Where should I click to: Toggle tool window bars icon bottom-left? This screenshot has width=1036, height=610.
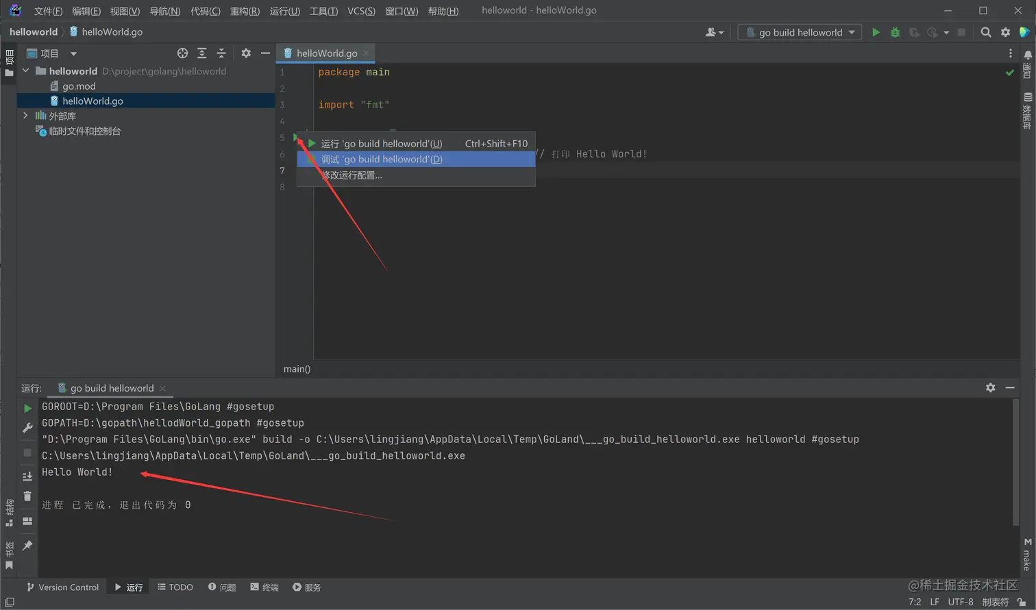9,602
